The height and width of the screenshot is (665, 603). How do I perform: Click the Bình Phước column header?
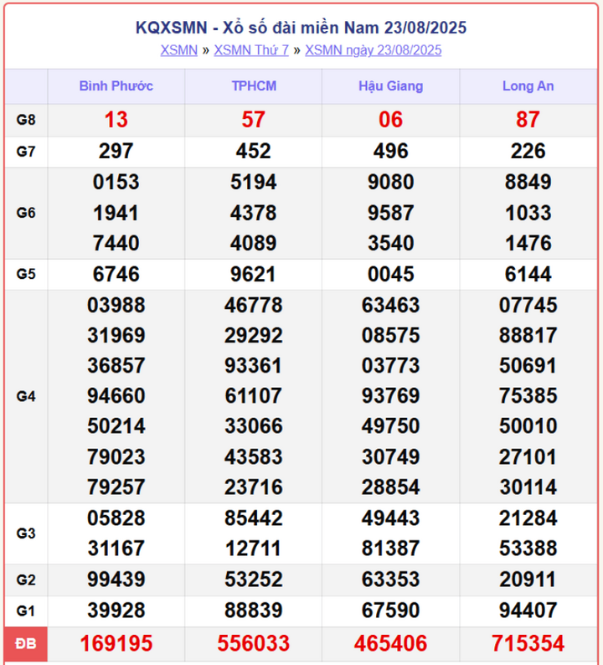point(116,86)
